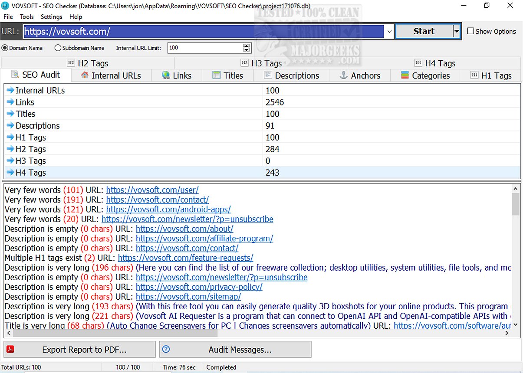Switch to the Anchors tab
The image size is (523, 373).
tap(360, 75)
